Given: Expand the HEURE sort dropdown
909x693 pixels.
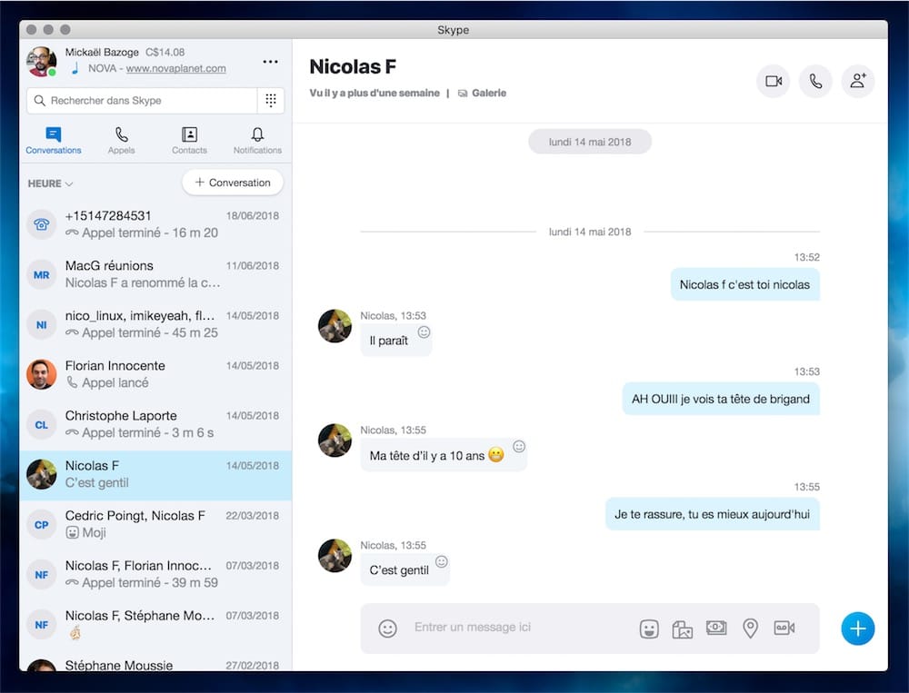Looking at the screenshot, I should point(50,183).
